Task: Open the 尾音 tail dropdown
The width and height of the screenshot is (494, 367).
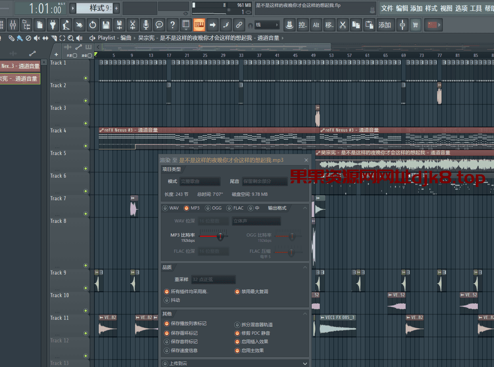Action: [x=265, y=182]
